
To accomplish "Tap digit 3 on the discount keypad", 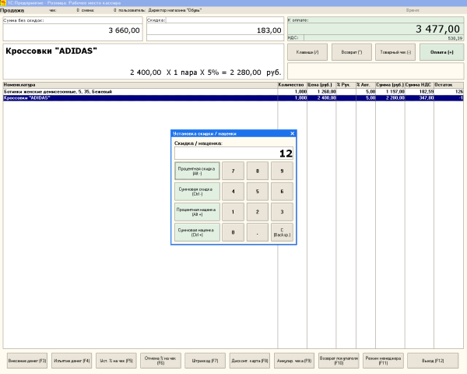I will coord(282,212).
